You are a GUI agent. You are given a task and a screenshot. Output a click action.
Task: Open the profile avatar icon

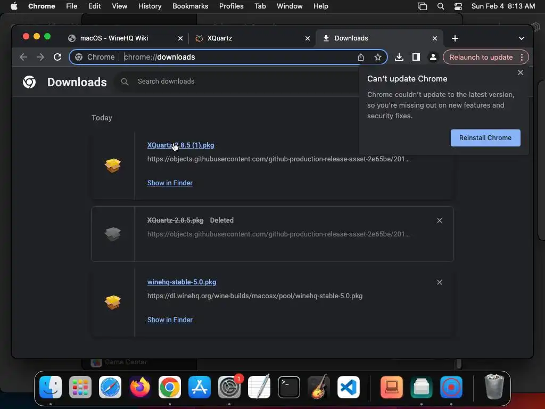433,57
